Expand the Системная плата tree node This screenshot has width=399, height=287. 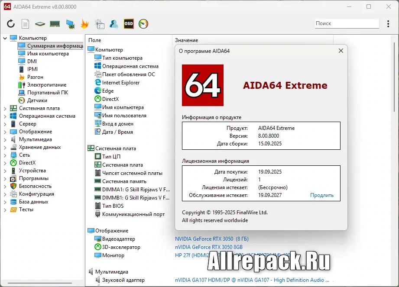click(x=5, y=109)
